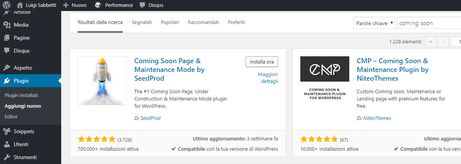Install the SeedProd Coming Soon plugin
The width and height of the screenshot is (461, 164).
coord(262,62)
